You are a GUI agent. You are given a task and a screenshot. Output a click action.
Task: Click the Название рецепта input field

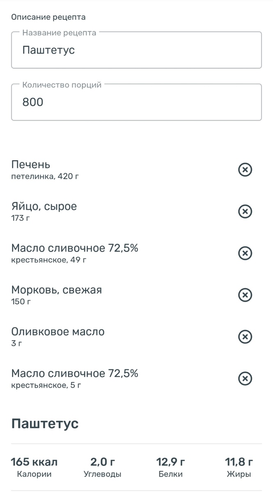tap(136, 50)
